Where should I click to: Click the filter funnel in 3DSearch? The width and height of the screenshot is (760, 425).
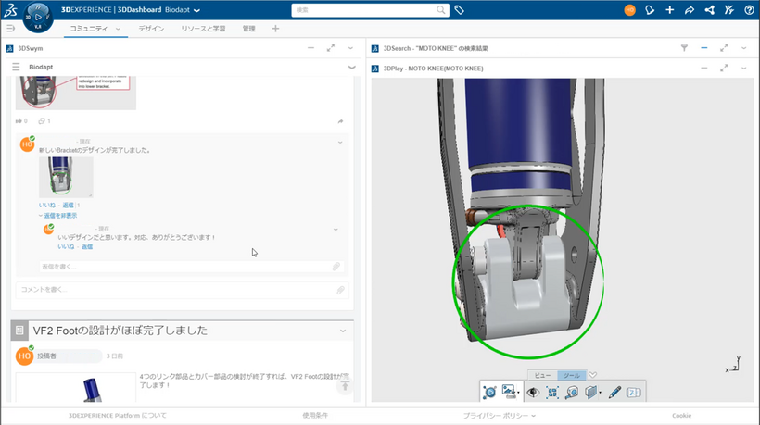(684, 48)
